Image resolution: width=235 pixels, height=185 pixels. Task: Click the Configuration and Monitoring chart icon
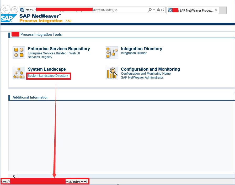click(x=112, y=73)
